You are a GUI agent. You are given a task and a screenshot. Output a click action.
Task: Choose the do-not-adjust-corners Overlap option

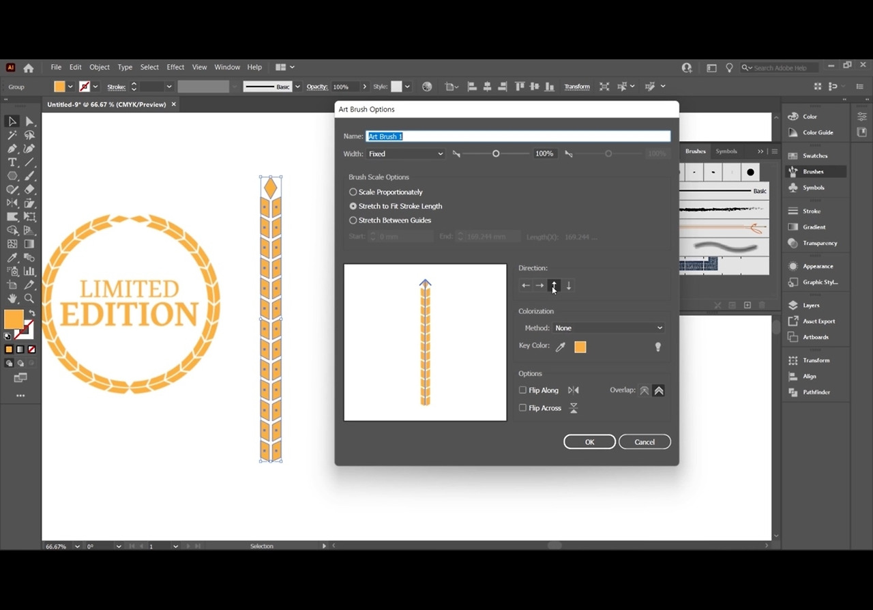644,391
